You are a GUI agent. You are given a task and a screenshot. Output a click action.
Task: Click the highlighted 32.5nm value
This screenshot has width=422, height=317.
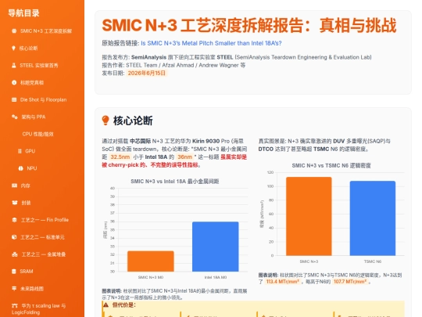point(120,157)
